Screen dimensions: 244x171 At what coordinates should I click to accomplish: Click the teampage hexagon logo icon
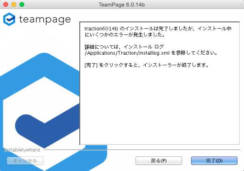[x=9, y=19]
